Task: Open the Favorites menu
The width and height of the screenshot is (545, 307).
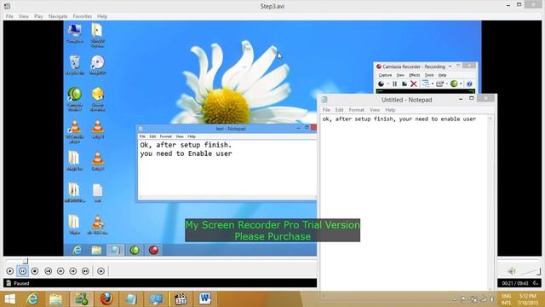Action: [x=83, y=16]
